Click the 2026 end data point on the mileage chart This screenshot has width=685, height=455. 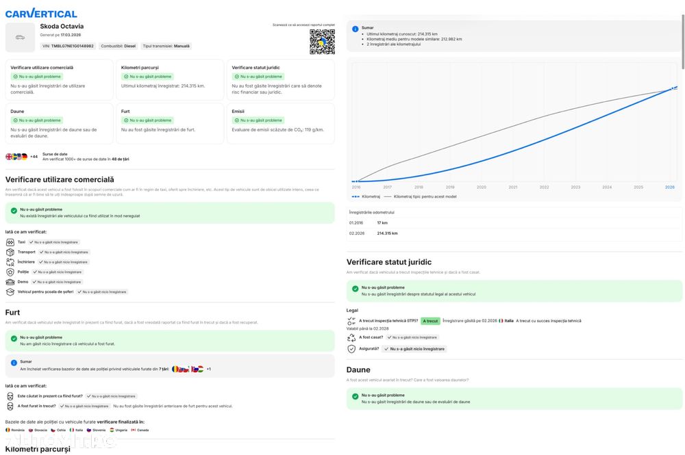(673, 89)
